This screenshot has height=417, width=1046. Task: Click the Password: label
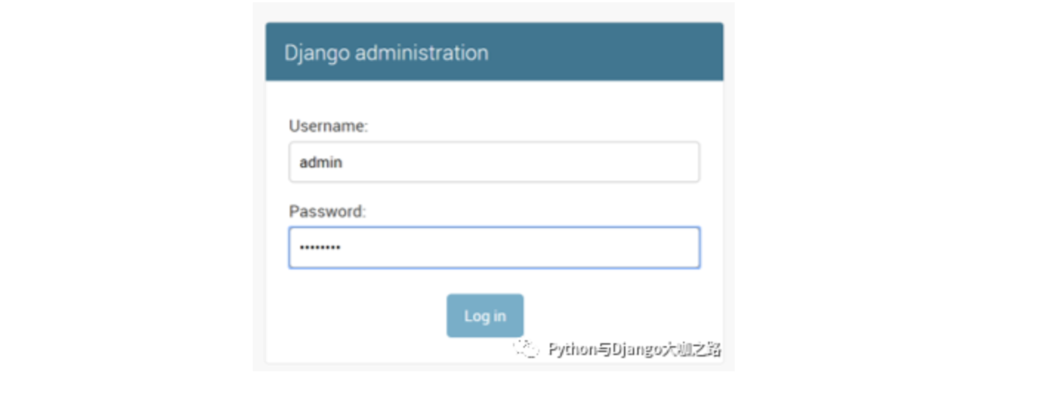(x=327, y=212)
